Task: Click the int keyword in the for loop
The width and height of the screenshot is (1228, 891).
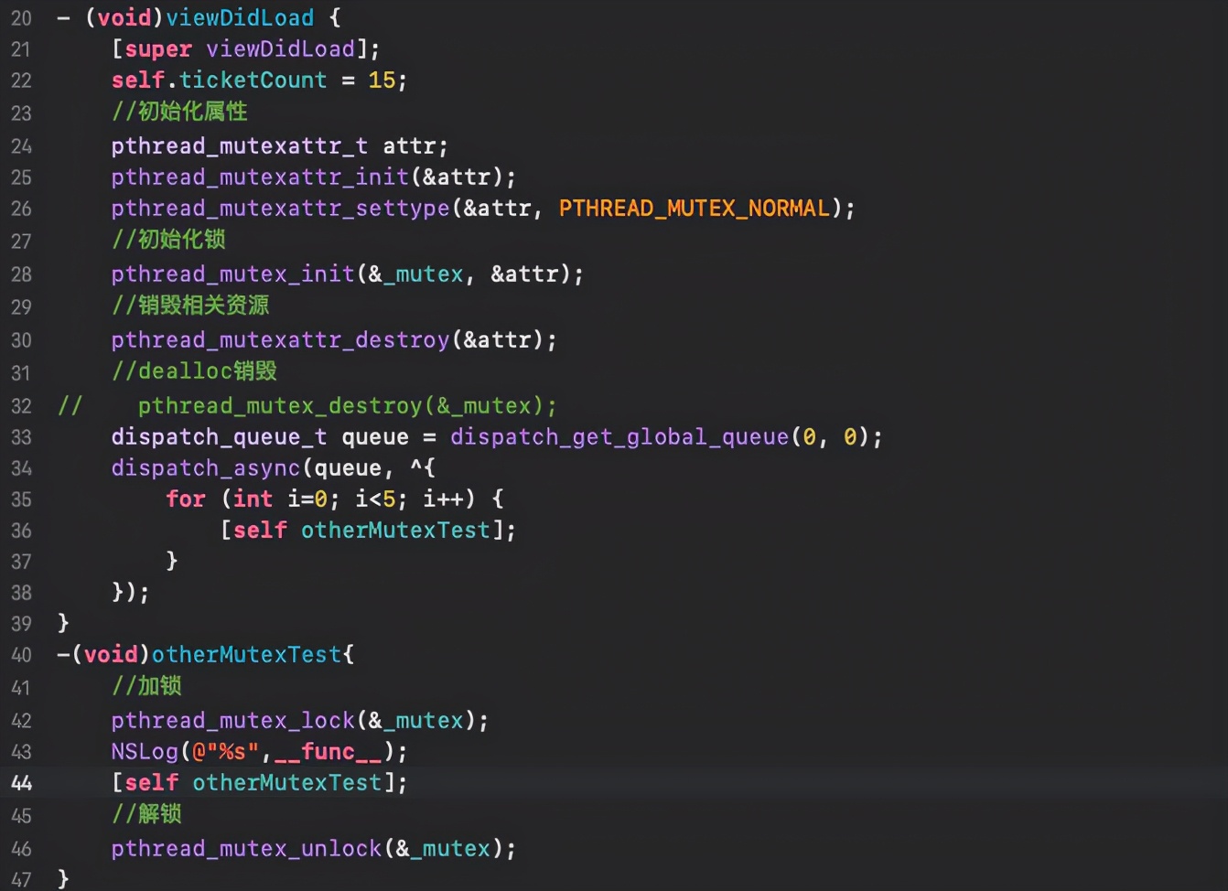Action: pyautogui.click(x=253, y=499)
